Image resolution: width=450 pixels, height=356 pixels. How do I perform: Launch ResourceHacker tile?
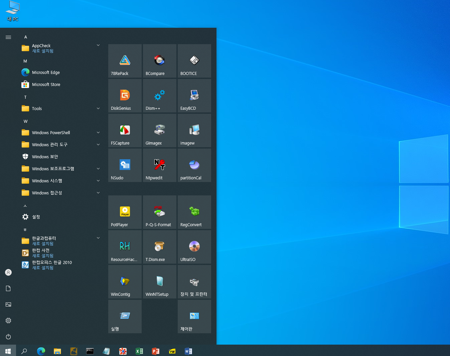tap(125, 247)
